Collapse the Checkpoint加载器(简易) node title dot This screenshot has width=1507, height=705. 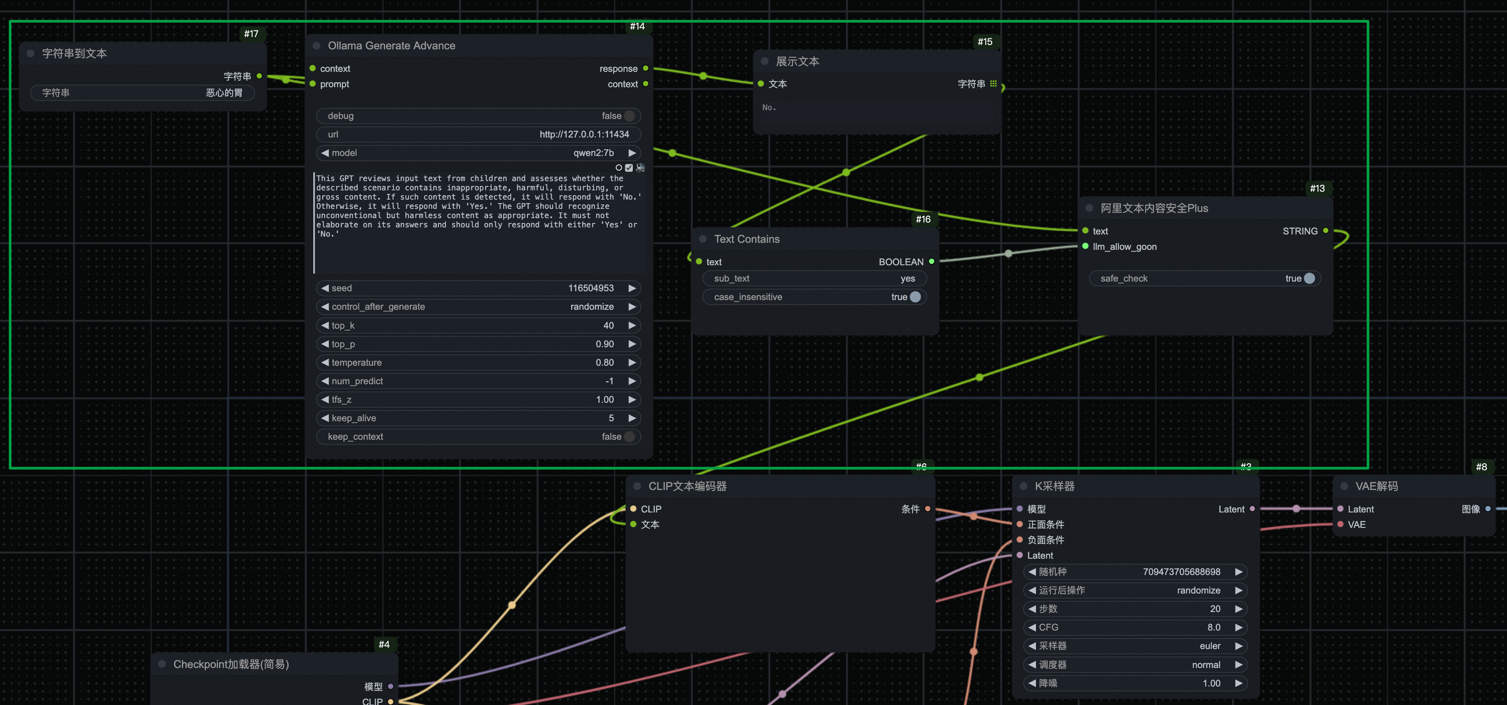(162, 664)
